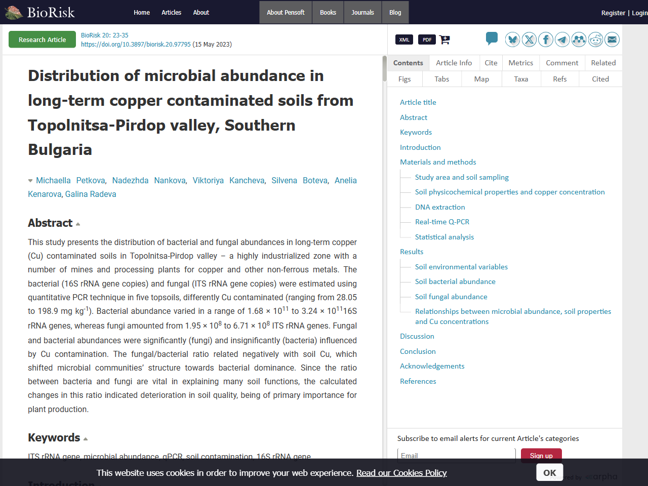Open the BioRisk 20: 23-35 link

[x=105, y=35]
